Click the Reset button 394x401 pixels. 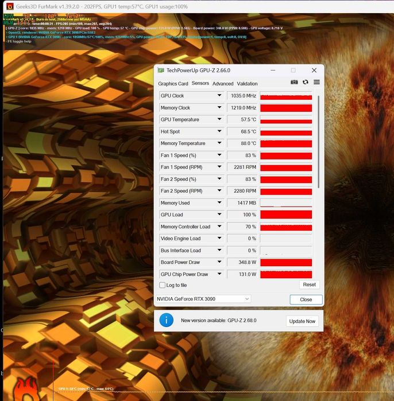(309, 285)
